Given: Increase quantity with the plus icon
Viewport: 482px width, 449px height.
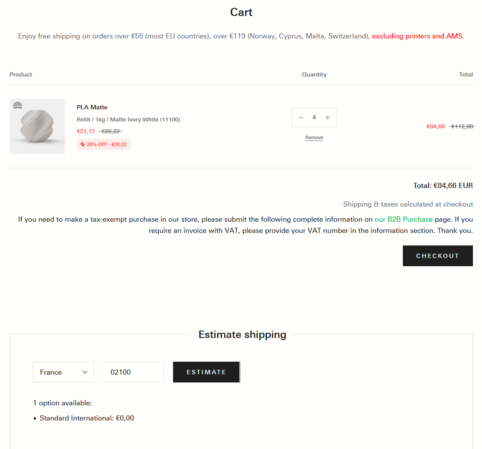Looking at the screenshot, I should tap(328, 118).
